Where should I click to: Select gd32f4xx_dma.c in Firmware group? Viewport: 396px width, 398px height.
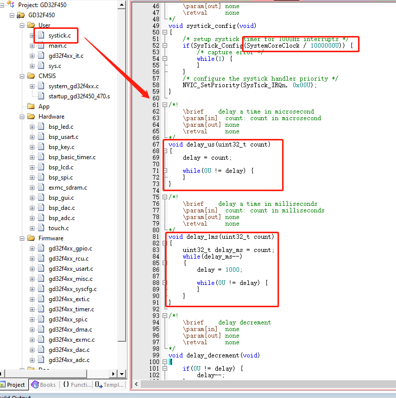click(x=70, y=330)
